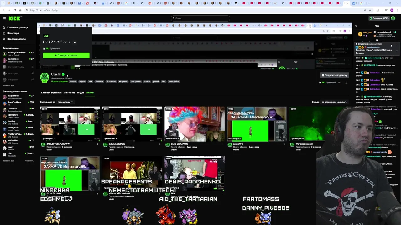401x225 pixels.
Task: Play the ДЗЫЫЫЫЫ WW clip thumbnail
Action: 132,124
